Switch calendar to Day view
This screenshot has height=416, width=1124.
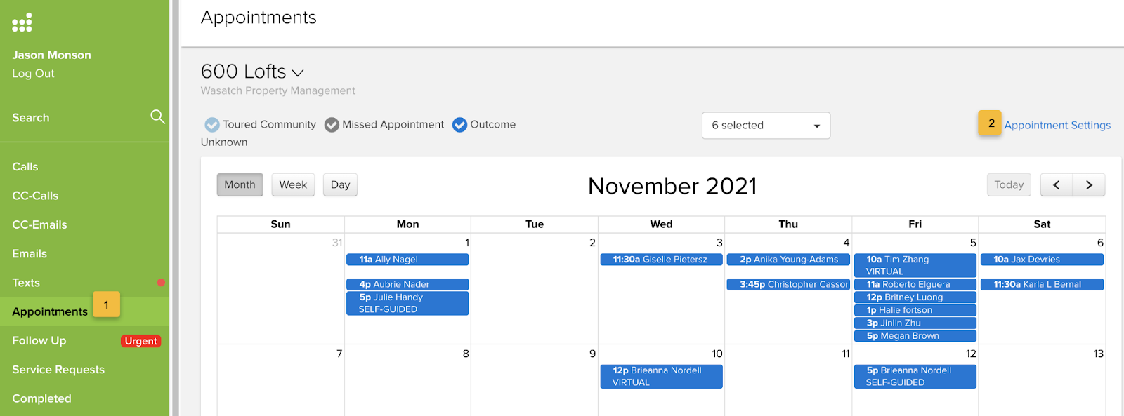[x=340, y=184]
